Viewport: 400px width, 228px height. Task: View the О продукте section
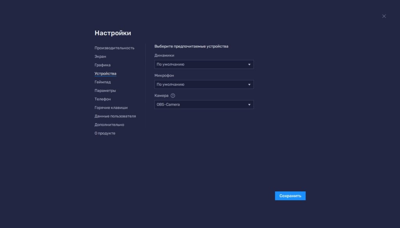point(104,133)
